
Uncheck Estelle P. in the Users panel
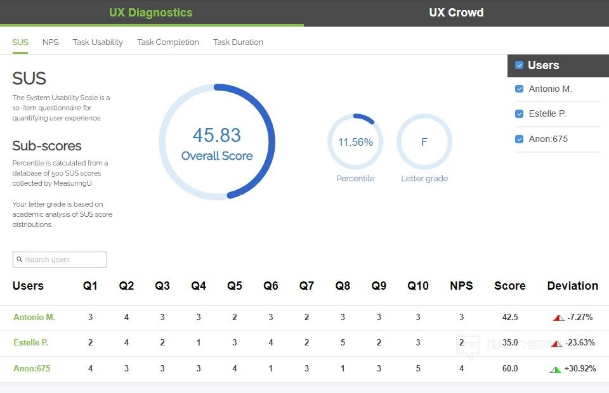coord(520,114)
